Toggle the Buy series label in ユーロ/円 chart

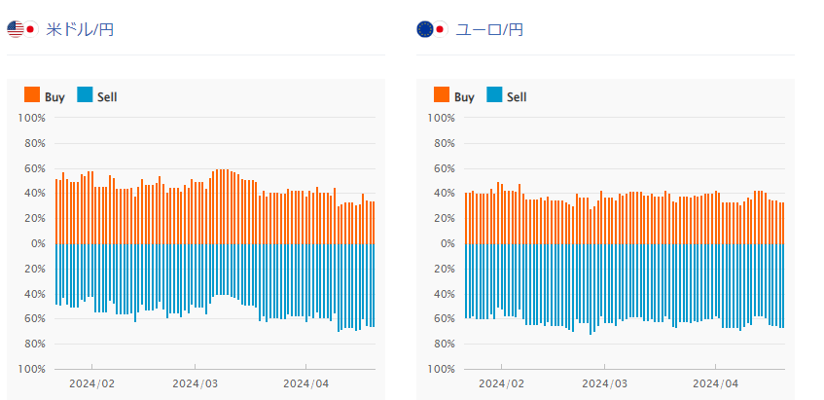click(464, 96)
